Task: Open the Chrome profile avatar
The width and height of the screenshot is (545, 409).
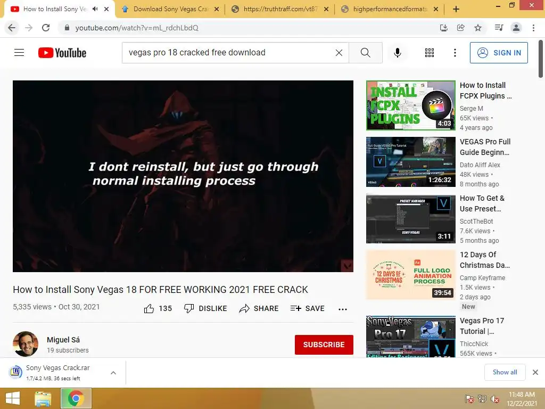Action: click(x=516, y=28)
